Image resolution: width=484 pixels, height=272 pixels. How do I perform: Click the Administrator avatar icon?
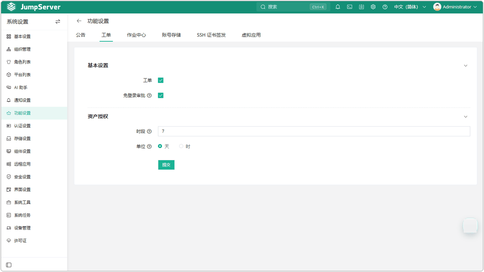[x=437, y=7]
